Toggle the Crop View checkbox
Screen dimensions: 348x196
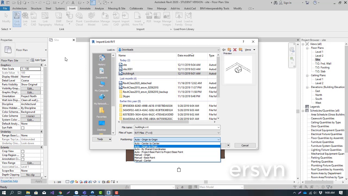point(23,151)
